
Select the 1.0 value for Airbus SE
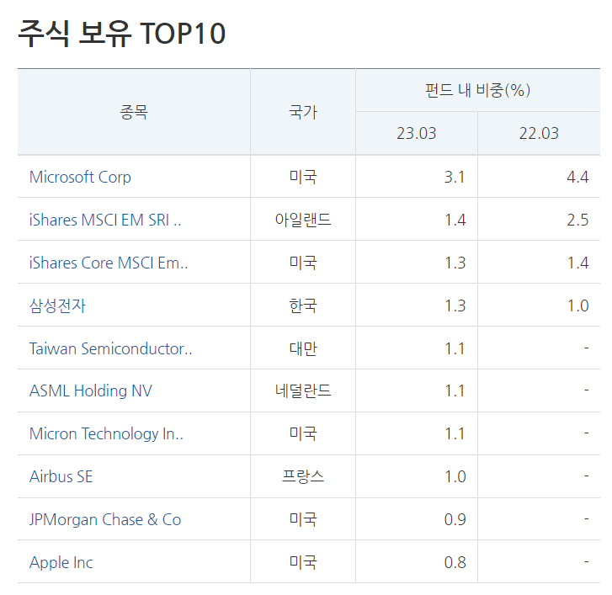tap(455, 477)
